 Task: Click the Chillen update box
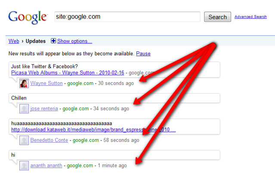point(114,98)
